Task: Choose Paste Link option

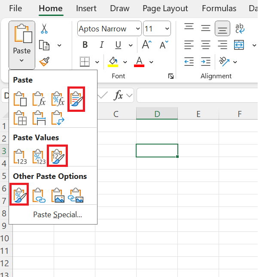Action: coord(39,195)
